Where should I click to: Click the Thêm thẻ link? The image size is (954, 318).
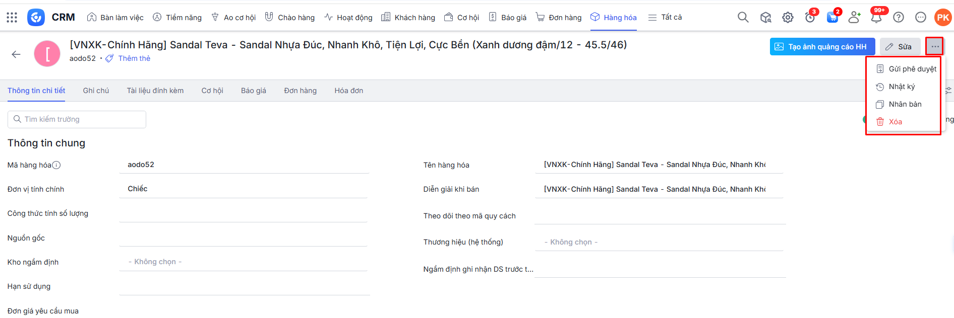click(134, 58)
